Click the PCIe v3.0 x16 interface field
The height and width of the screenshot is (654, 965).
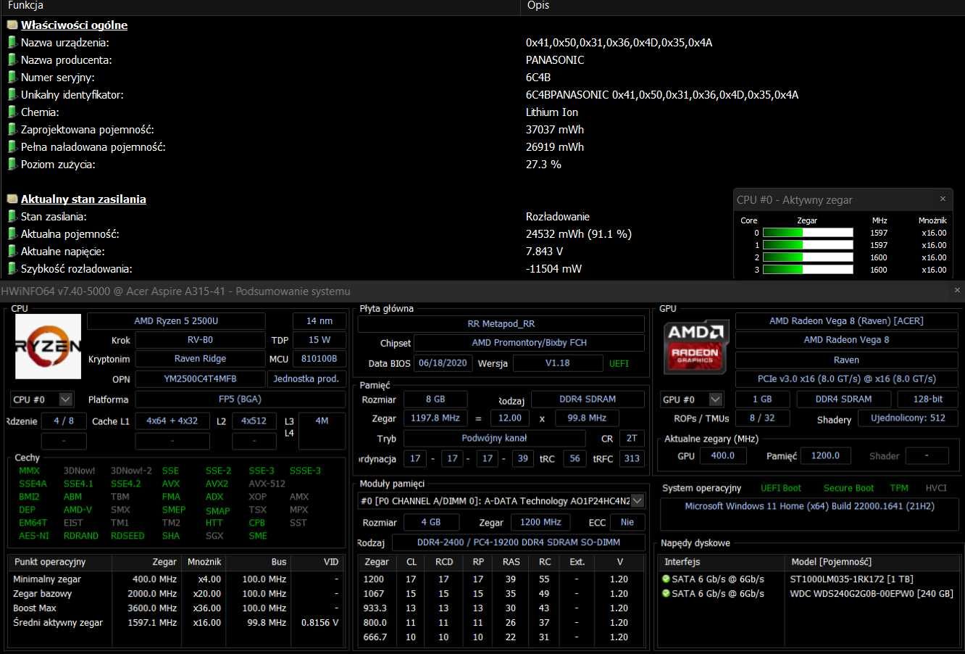[x=846, y=379]
